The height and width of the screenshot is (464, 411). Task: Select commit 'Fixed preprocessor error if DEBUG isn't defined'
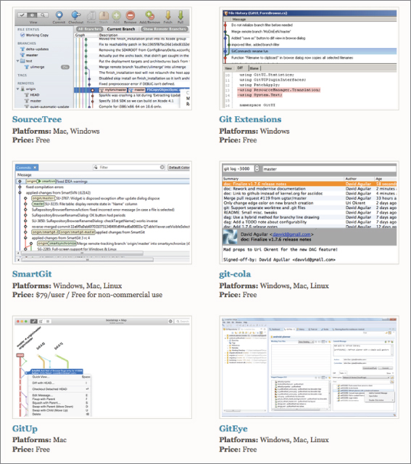pos(136,84)
